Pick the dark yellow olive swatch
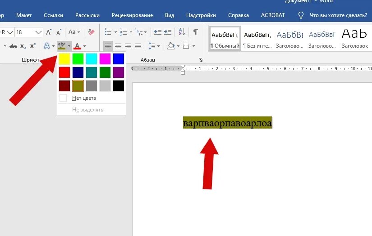372x236 pixels. pyautogui.click(x=78, y=86)
